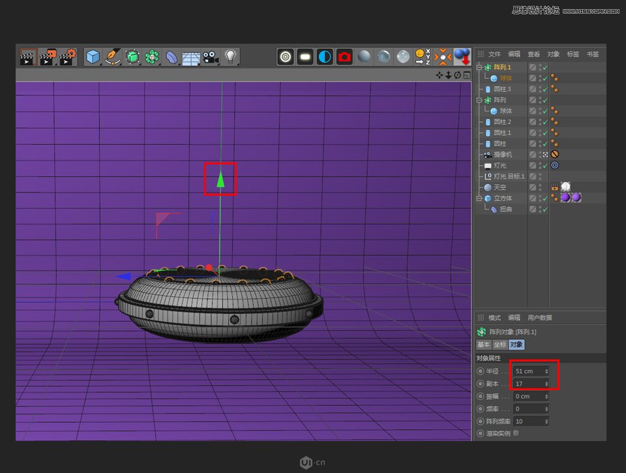Select the Camera icon in the toolbar

click(x=210, y=57)
